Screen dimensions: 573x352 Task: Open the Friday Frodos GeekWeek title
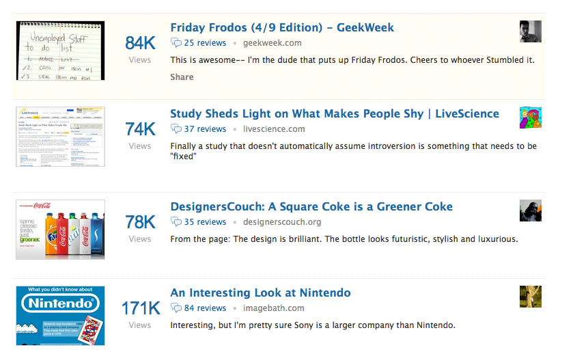[282, 28]
